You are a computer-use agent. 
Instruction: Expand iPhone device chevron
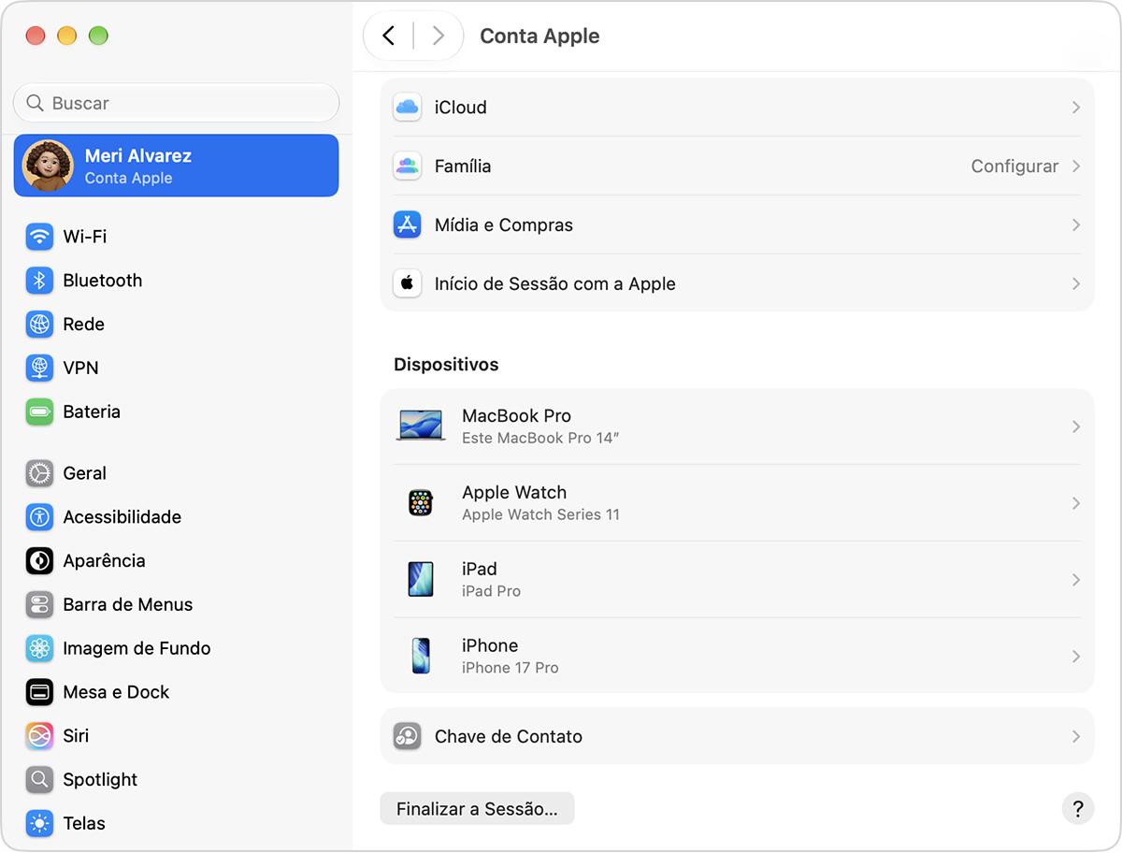(x=1076, y=657)
